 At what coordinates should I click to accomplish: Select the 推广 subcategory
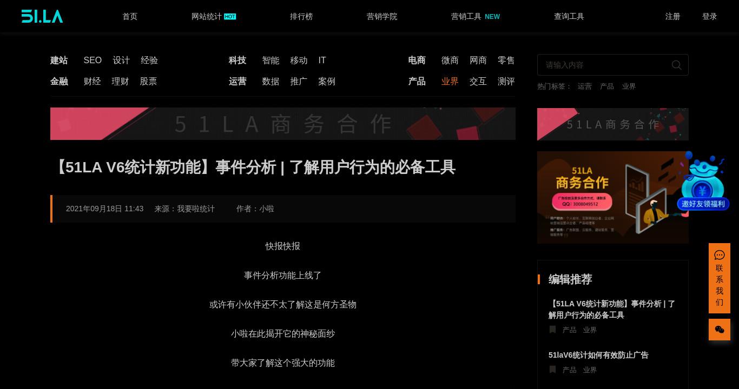pos(299,82)
